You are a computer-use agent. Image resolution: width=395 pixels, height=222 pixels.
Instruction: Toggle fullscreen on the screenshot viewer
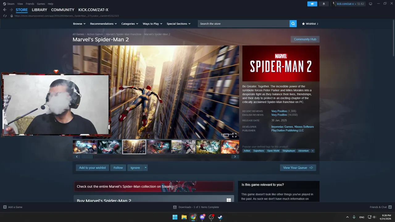(x=234, y=135)
